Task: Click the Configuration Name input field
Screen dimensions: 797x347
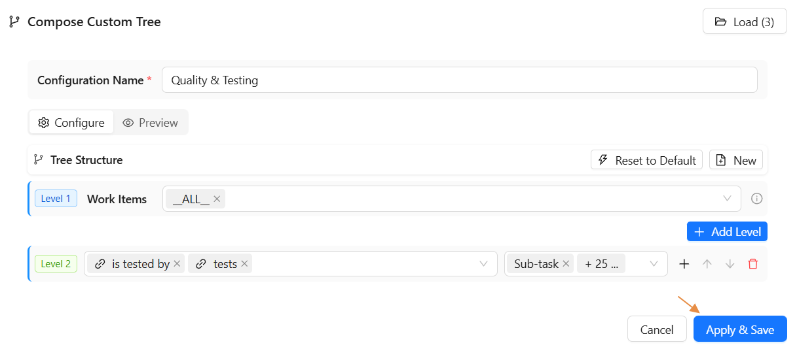Action: tap(459, 80)
